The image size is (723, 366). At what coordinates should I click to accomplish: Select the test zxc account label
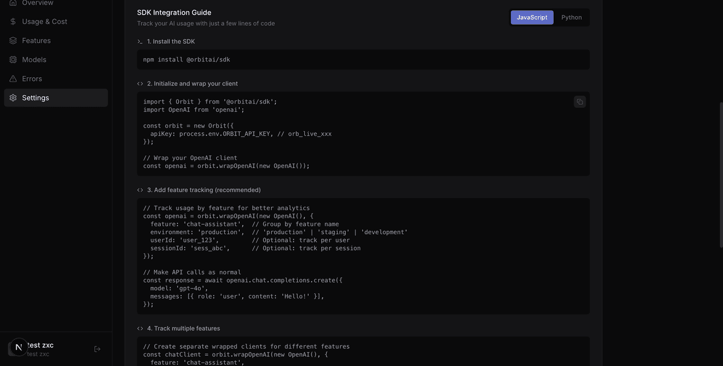[x=40, y=344]
